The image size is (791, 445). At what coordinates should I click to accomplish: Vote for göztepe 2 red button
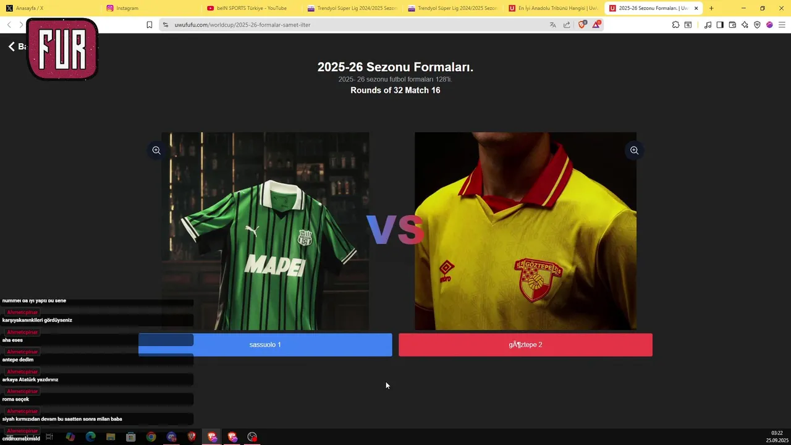click(525, 345)
